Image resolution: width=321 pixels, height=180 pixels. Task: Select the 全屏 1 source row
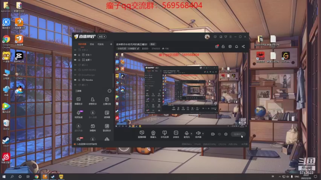(93, 60)
